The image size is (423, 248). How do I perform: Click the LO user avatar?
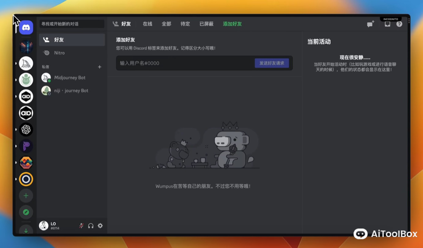coord(44,226)
